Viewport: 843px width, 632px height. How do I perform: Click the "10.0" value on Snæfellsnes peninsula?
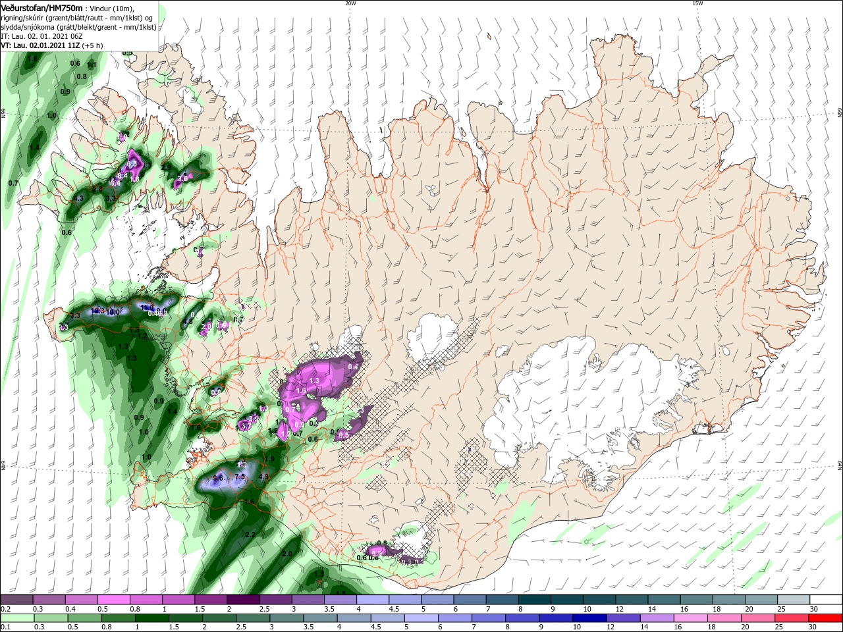pos(113,312)
